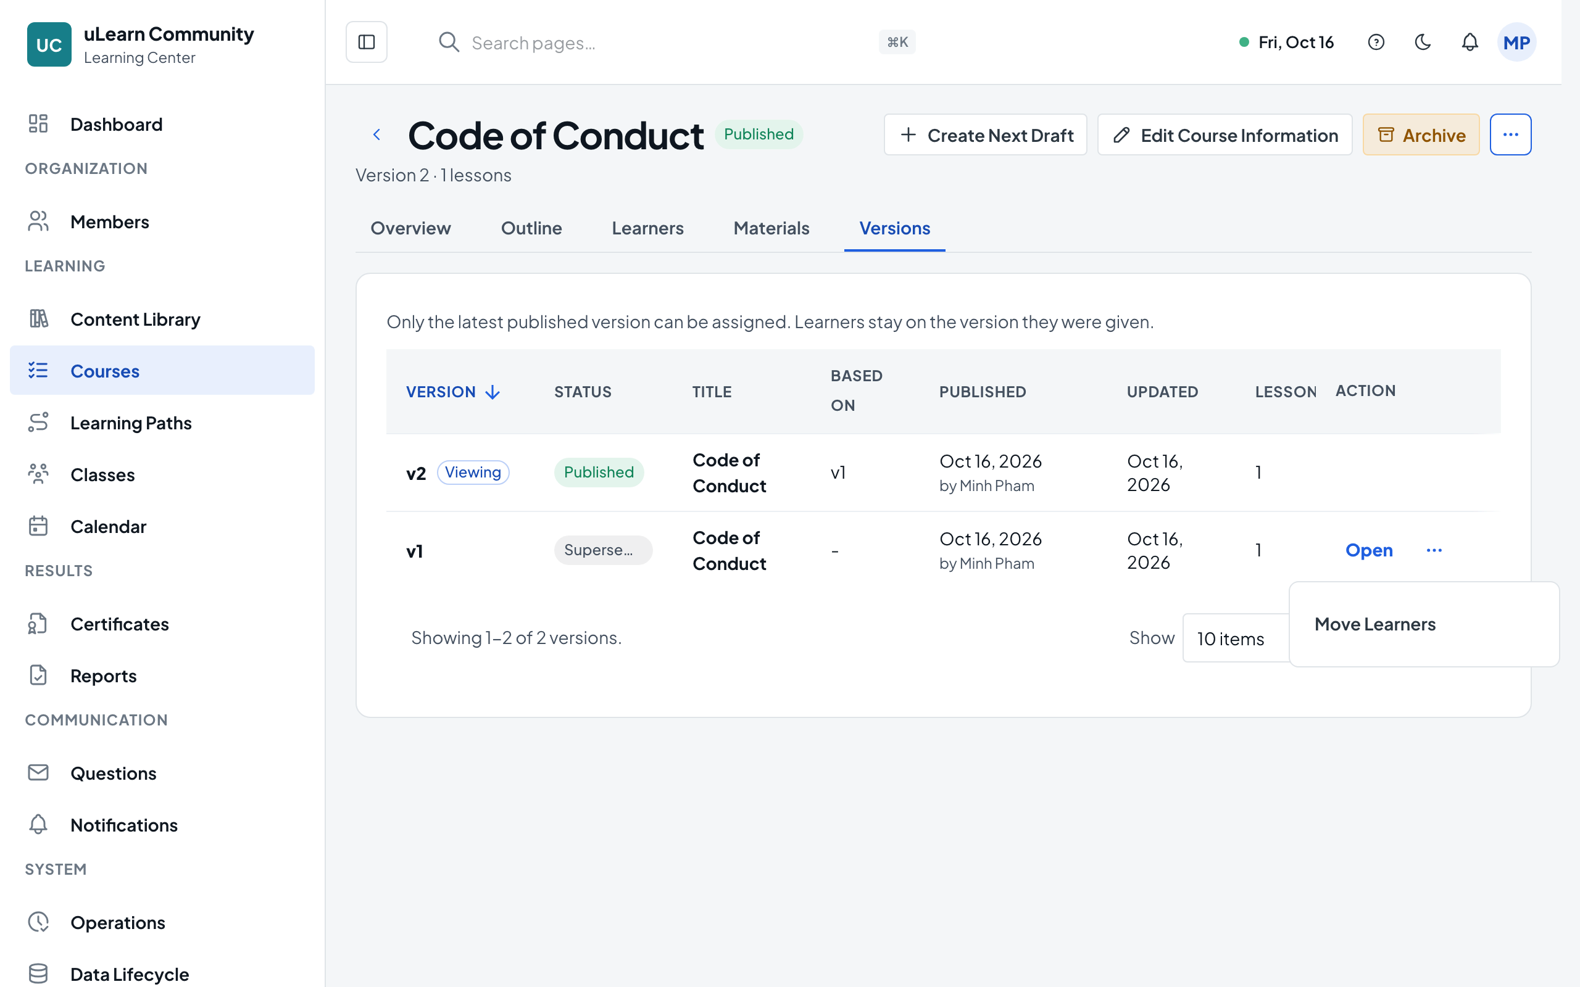Select Courses in the sidebar
Image resolution: width=1580 pixels, height=987 pixels.
162,371
